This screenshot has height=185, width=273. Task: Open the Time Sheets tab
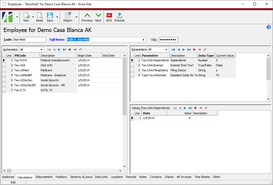pos(202,177)
